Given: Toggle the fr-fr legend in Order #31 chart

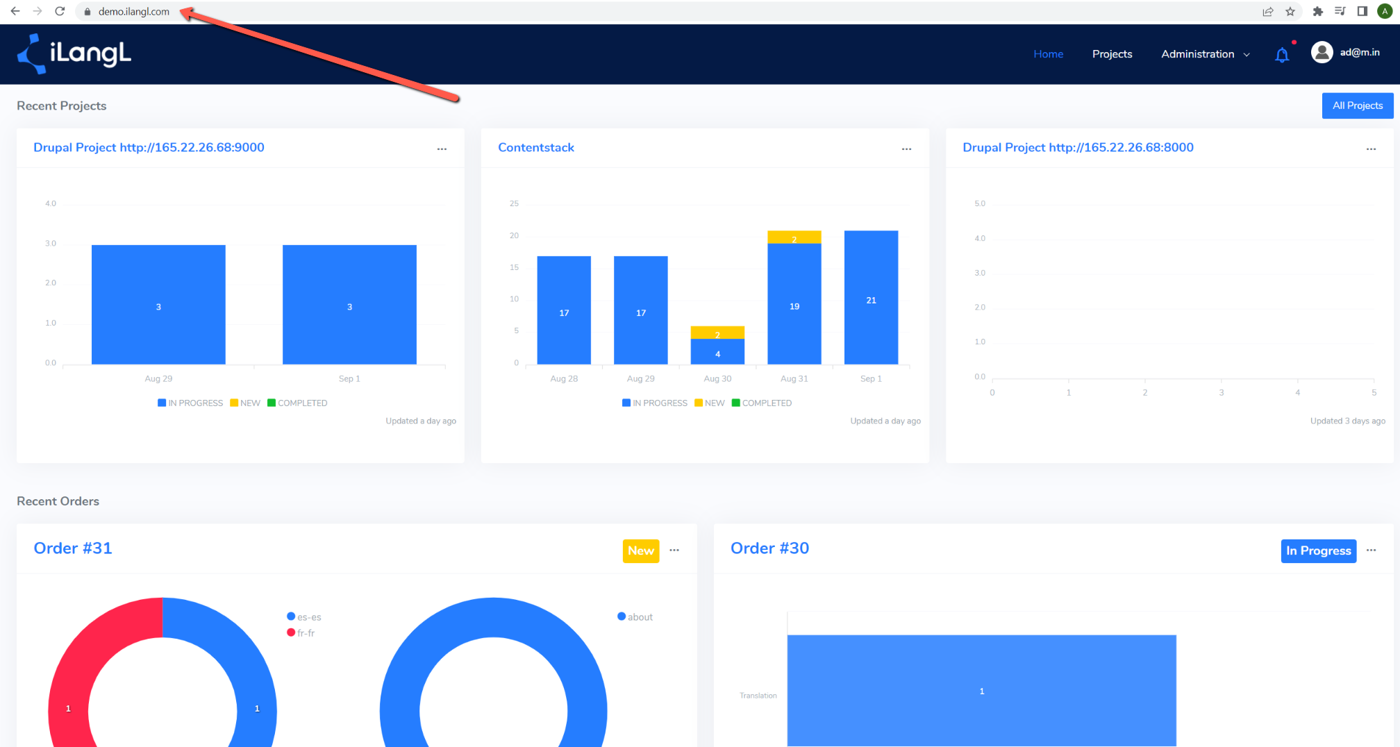Looking at the screenshot, I should [x=301, y=632].
